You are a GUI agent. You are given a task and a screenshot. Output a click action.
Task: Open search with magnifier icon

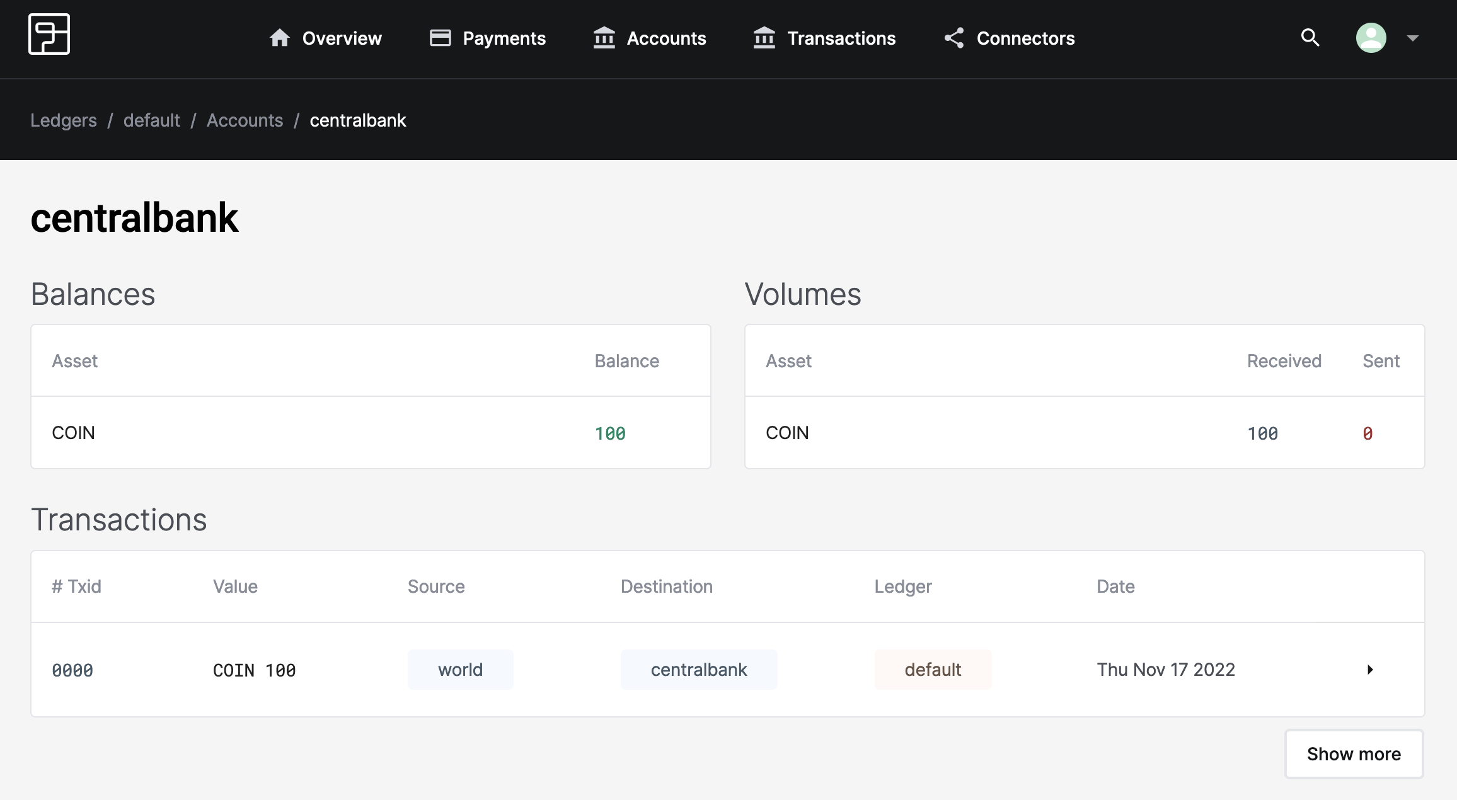tap(1310, 38)
